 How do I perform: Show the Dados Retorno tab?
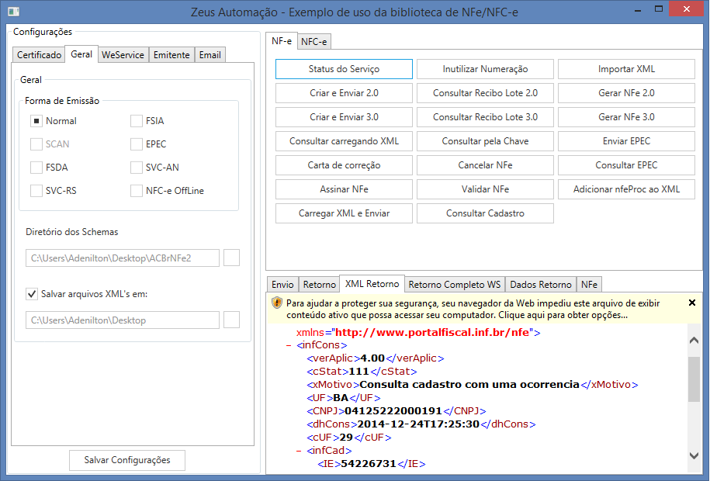(x=541, y=285)
